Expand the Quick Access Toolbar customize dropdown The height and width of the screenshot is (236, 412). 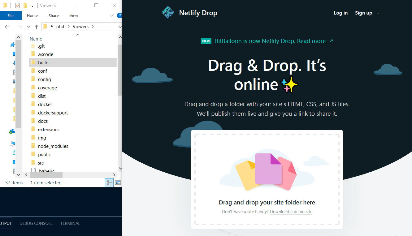click(x=32, y=5)
